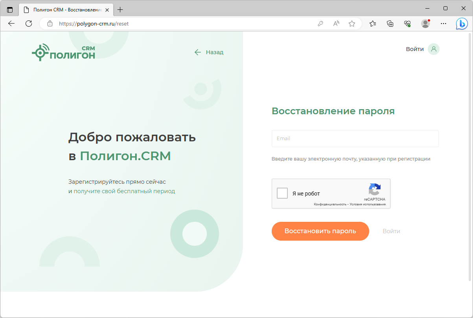Image resolution: width=473 pixels, height=318 pixels.
Task: Click the grey Войти link beside the orange button
Action: click(x=391, y=231)
